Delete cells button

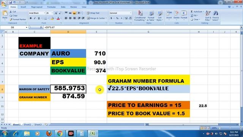tap(176, 15)
